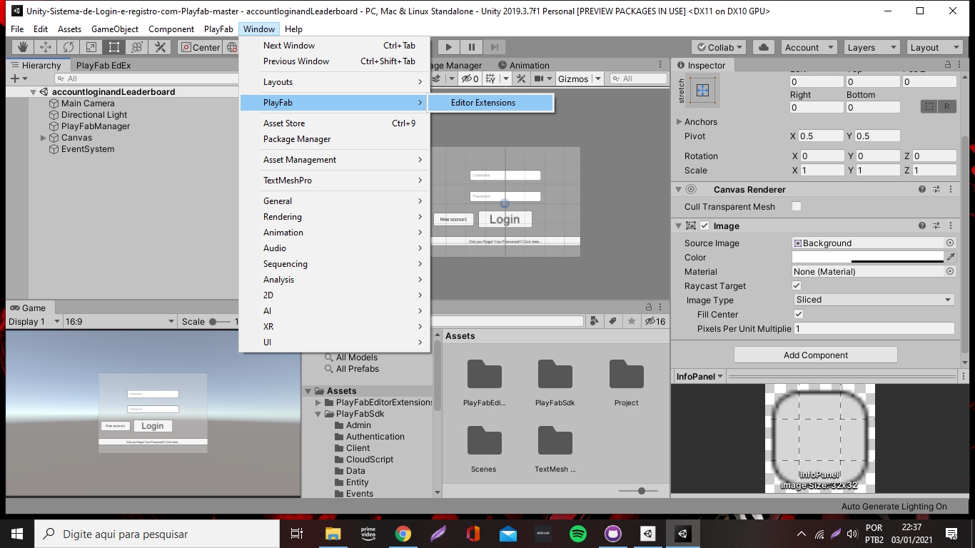Click the Add Component button
975x548 pixels.
(x=815, y=355)
